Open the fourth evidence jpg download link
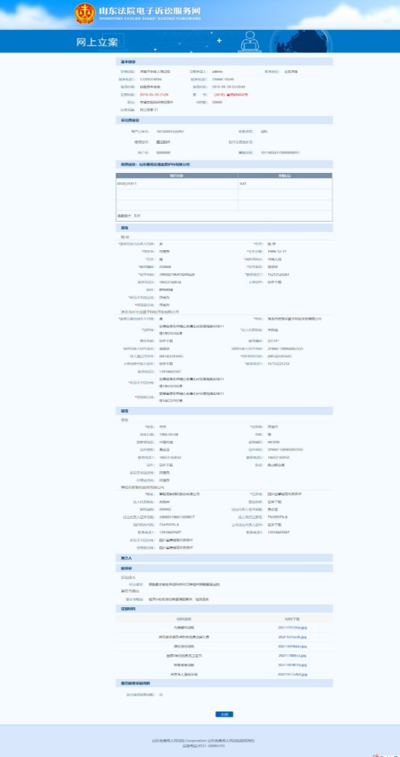 [292, 656]
